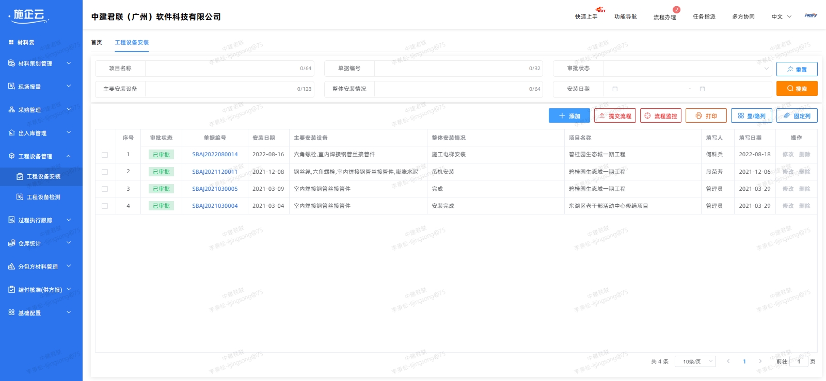Viewport: 826px width, 381px height.
Task: Click the user avatar logo at top right
Action: 811,16
